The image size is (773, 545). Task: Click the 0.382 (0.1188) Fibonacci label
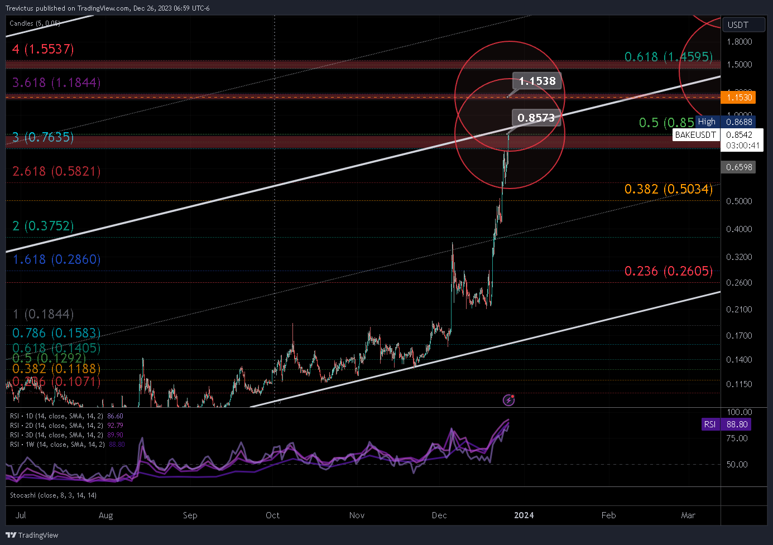(x=56, y=369)
